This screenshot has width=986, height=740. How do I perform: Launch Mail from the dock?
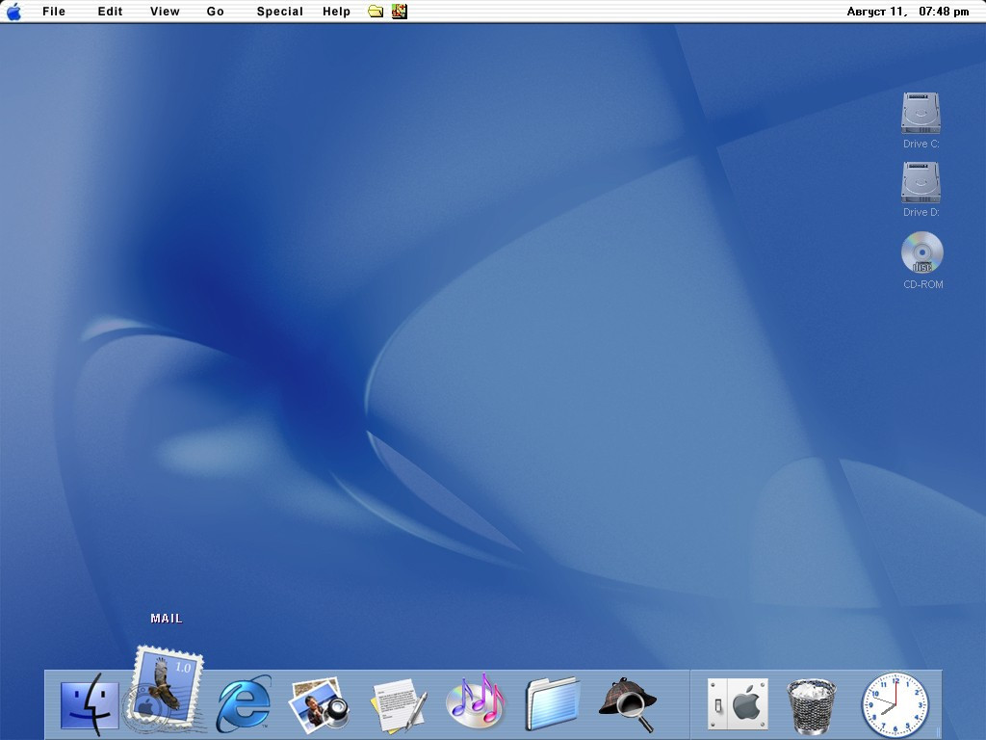(165, 684)
